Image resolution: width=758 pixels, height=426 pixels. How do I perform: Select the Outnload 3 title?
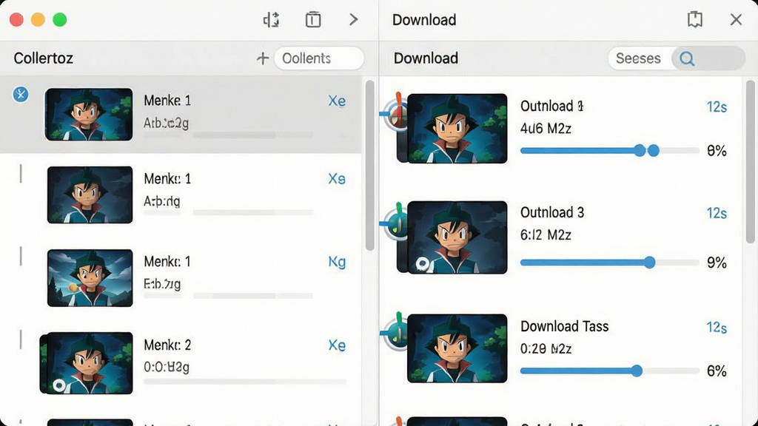pyautogui.click(x=552, y=212)
